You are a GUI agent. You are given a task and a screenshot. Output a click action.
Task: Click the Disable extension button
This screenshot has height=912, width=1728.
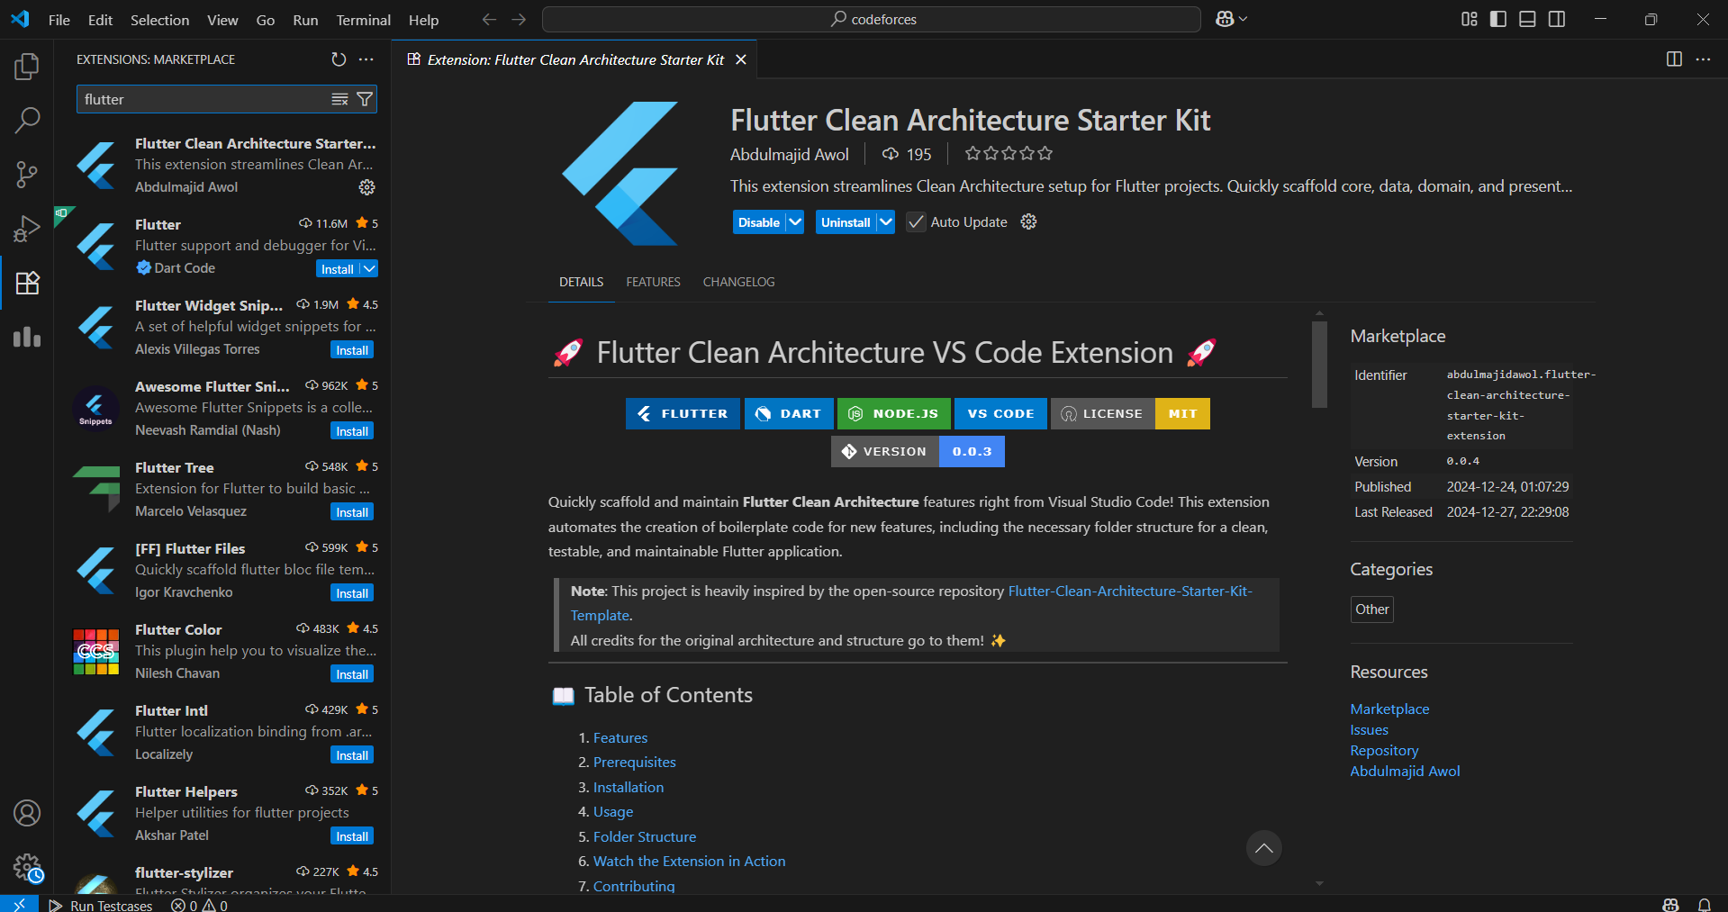point(759,222)
